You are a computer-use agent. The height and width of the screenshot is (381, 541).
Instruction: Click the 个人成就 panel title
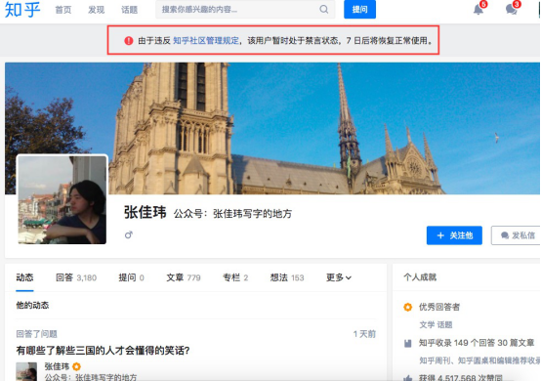click(x=420, y=277)
